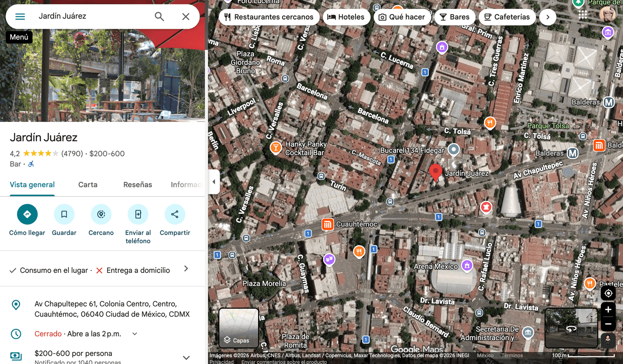
Task: Click the red Jardín Juárez map pin
Action: pyautogui.click(x=435, y=172)
